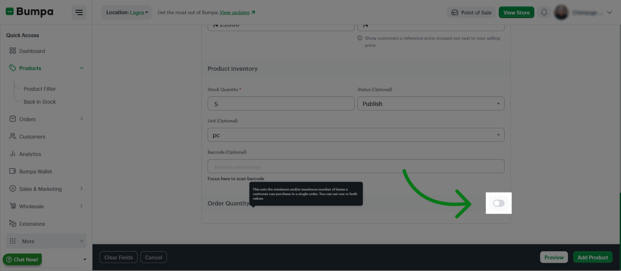
Task: Click the Wholesale cart icon
Action: point(13,206)
